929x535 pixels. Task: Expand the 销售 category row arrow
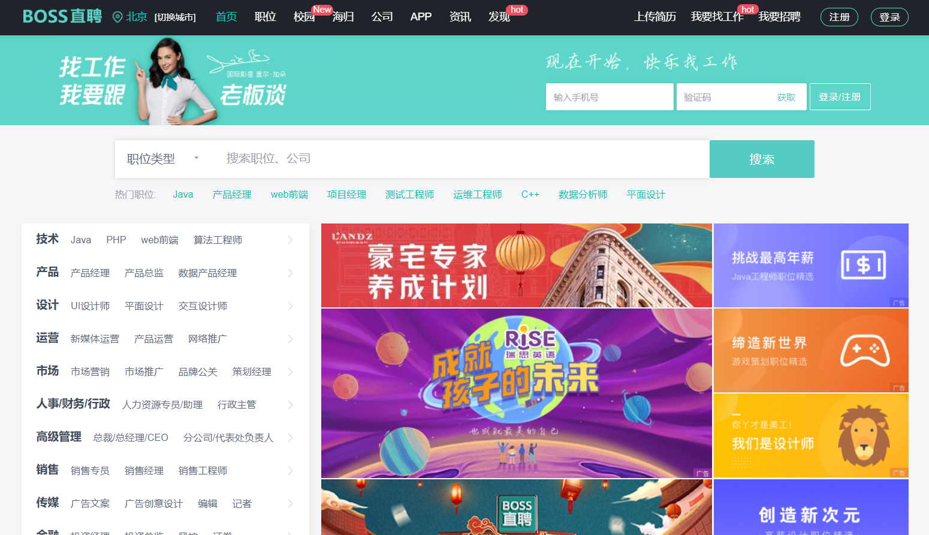[291, 471]
